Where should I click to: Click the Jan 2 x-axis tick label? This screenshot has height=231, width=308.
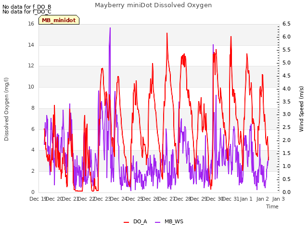[x=262, y=199]
